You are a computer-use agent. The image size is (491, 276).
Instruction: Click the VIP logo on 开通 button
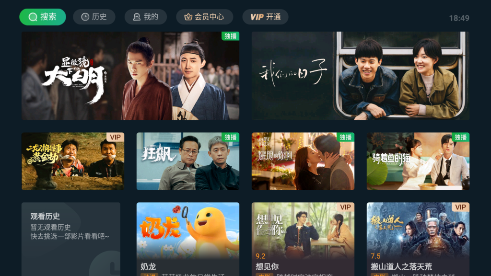point(257,17)
